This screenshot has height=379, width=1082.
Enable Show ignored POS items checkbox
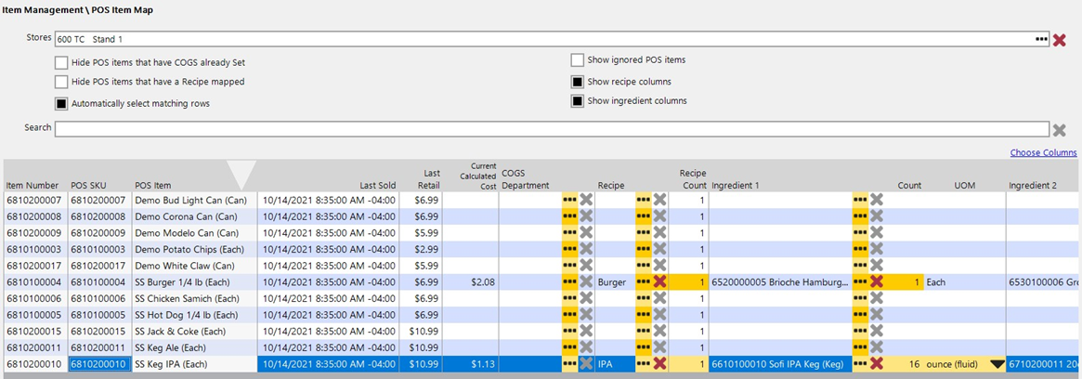(577, 60)
